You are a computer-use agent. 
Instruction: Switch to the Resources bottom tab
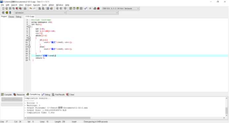(19, 94)
